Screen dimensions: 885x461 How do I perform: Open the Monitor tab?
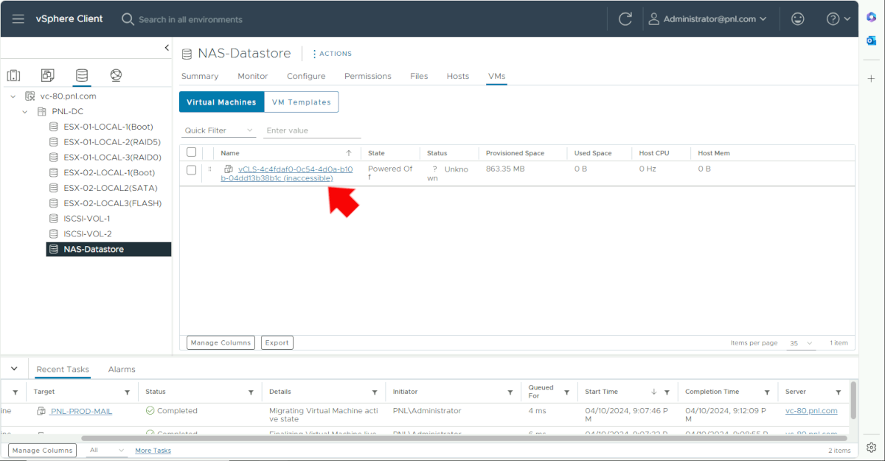point(252,76)
